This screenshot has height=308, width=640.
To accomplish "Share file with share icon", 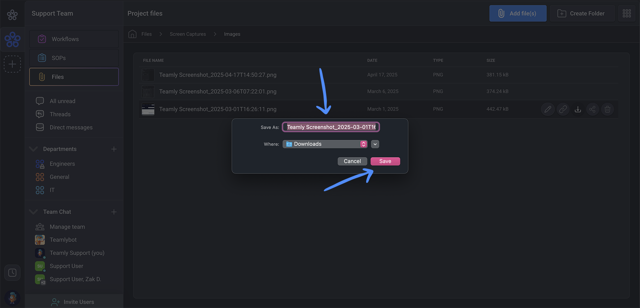I will (592, 109).
